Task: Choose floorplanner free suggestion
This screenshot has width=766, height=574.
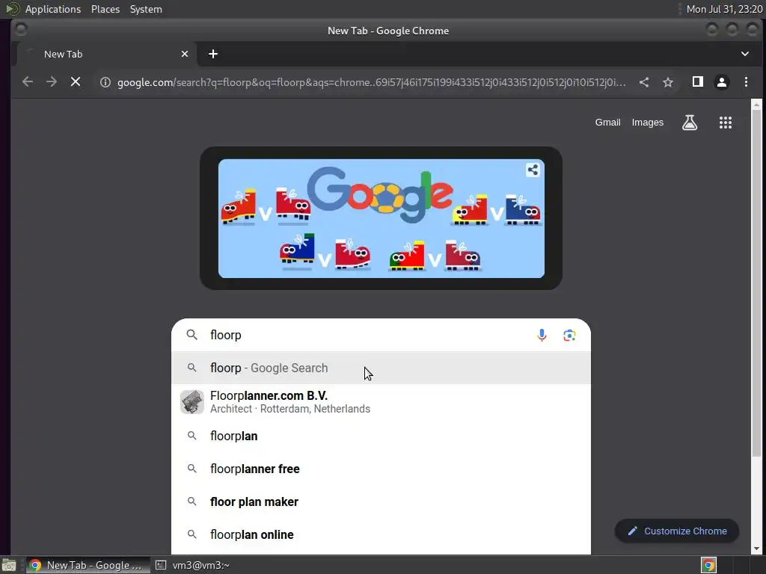Action: [x=381, y=469]
